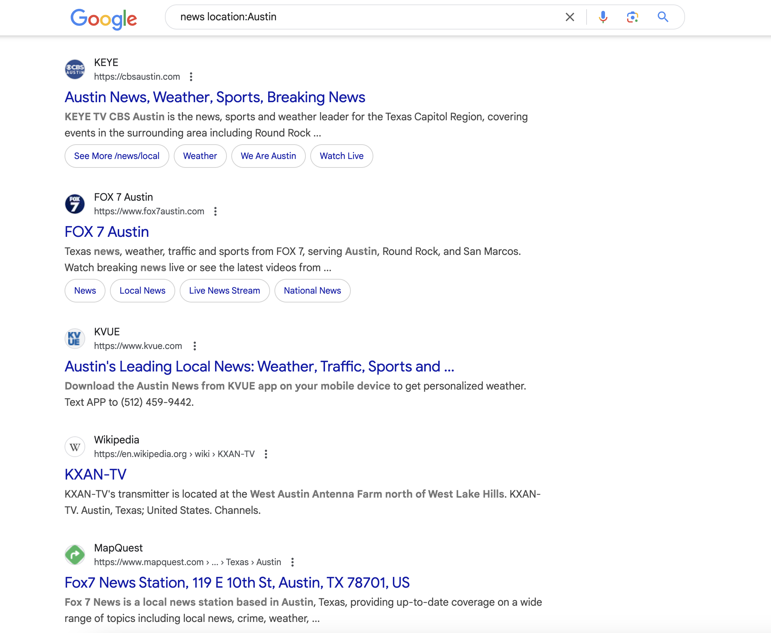Open more options for Wikipedia KXAN-TV result

(266, 454)
